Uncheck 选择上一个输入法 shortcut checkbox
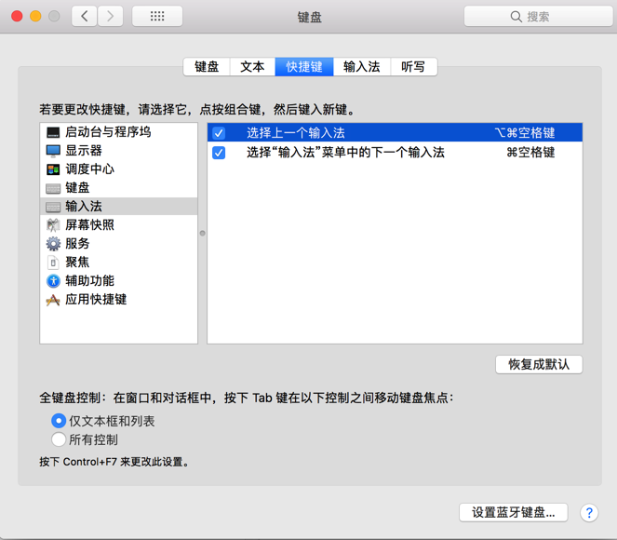 click(219, 133)
